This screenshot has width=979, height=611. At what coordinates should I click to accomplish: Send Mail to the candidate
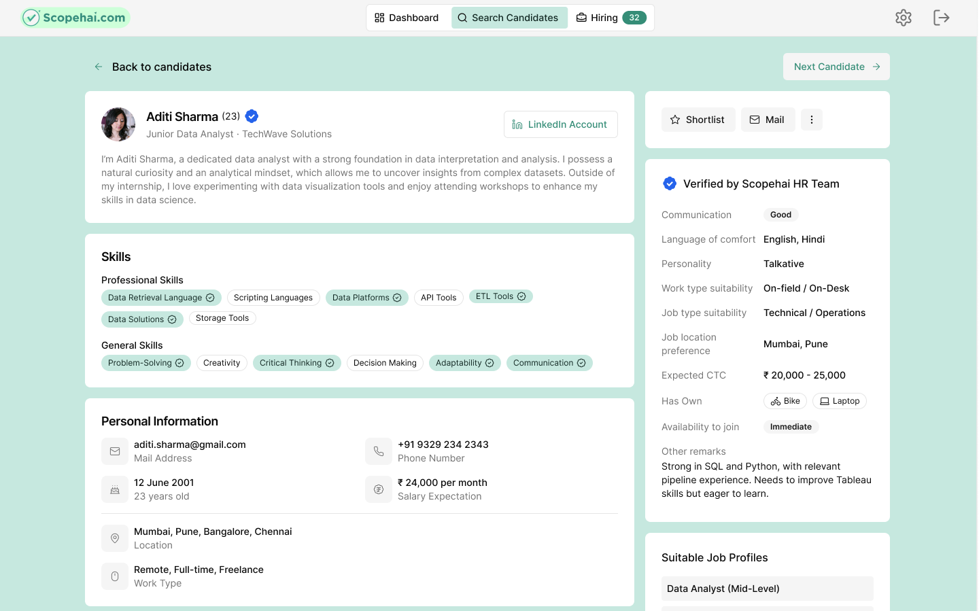tap(767, 120)
